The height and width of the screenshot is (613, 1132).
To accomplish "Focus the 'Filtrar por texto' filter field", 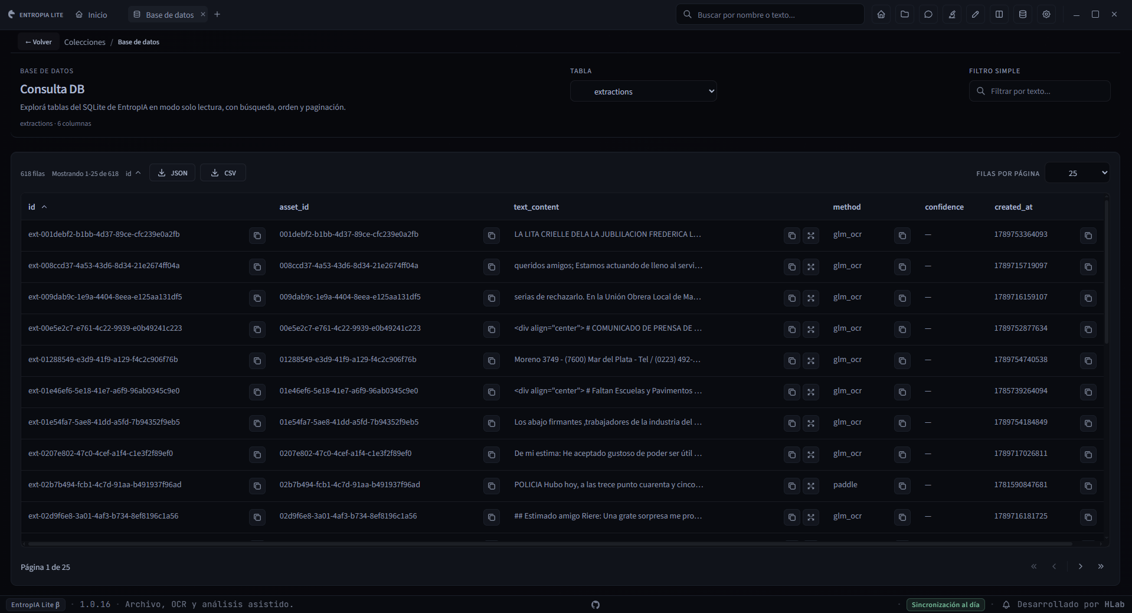I will pos(1039,91).
